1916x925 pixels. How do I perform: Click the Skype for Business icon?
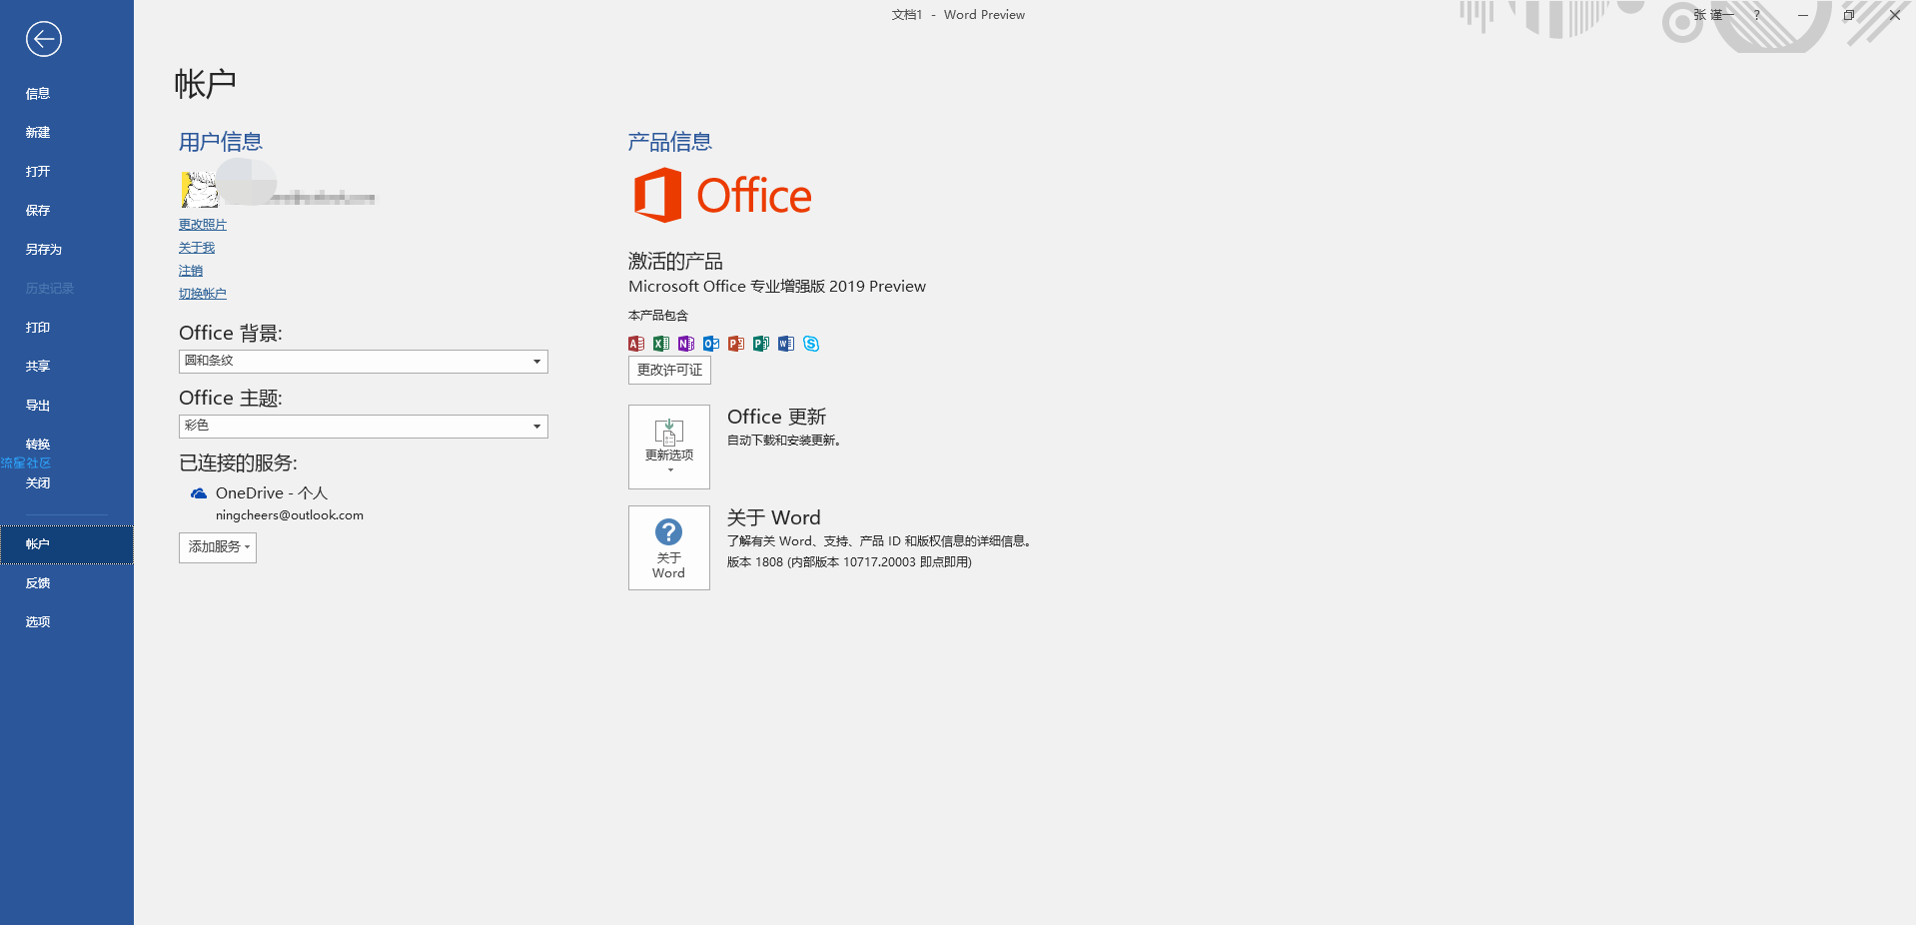[811, 344]
